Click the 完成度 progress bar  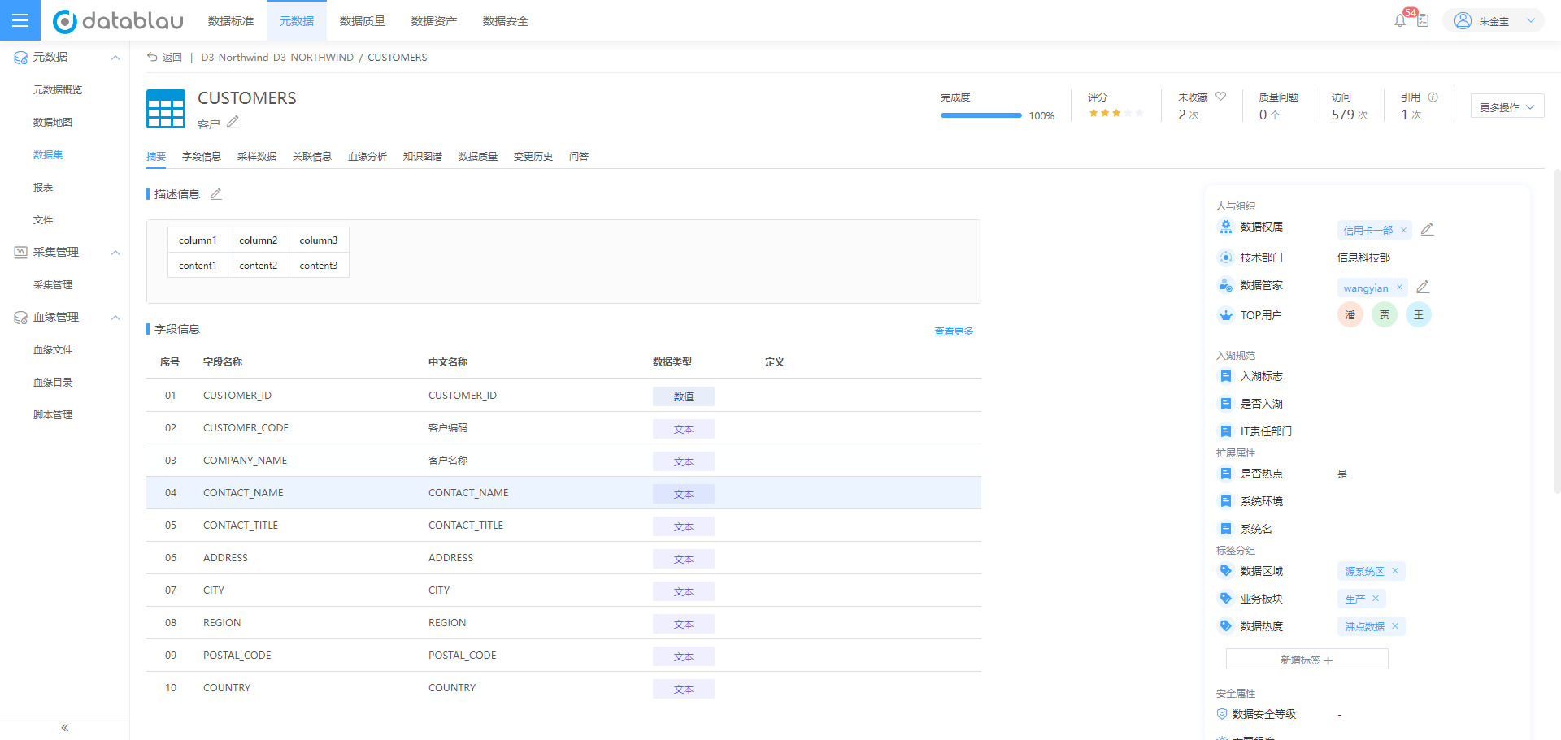[x=981, y=115]
